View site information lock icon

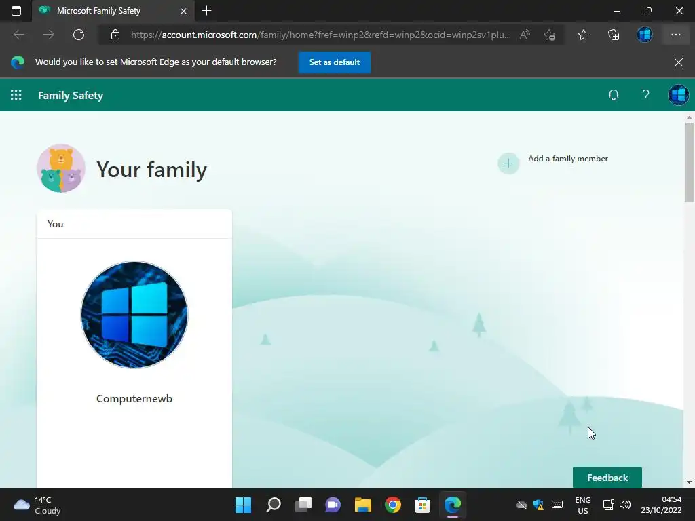[x=115, y=35]
